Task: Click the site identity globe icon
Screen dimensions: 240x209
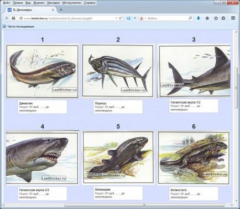Action: click(x=21, y=18)
